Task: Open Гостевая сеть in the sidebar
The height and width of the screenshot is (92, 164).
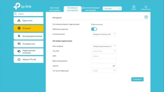Action: click(28, 44)
